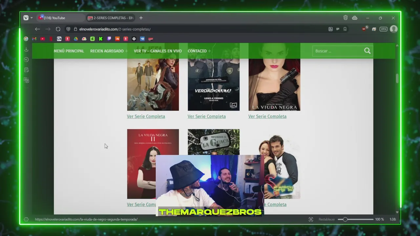This screenshot has width=420, height=236.
Task: Adjust the page zoom slider
Action: [x=355, y=219]
